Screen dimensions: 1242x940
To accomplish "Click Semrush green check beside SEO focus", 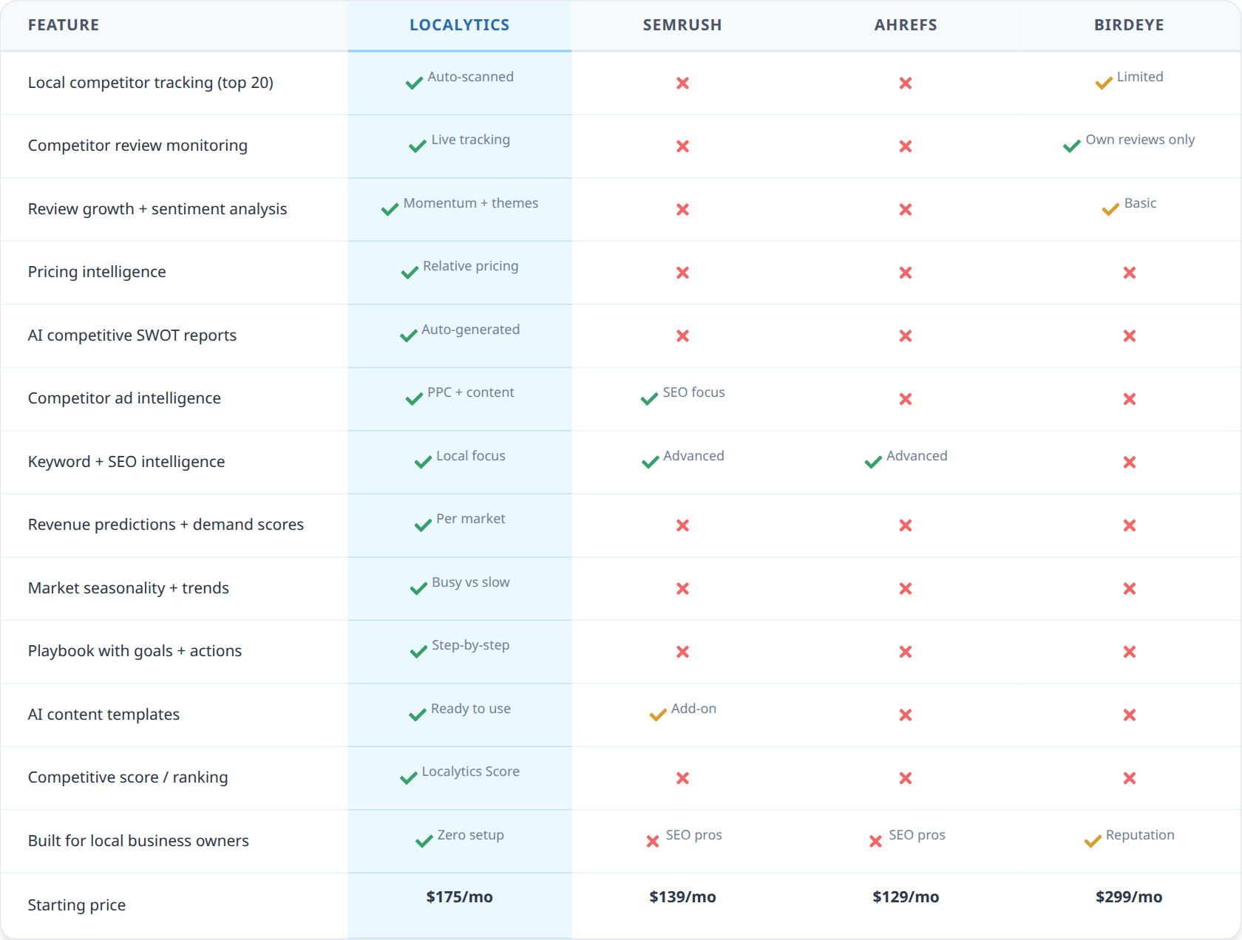I will pyautogui.click(x=649, y=399).
